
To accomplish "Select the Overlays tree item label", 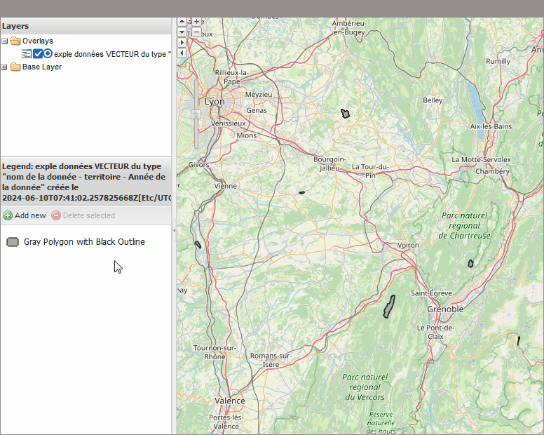I will pos(37,41).
